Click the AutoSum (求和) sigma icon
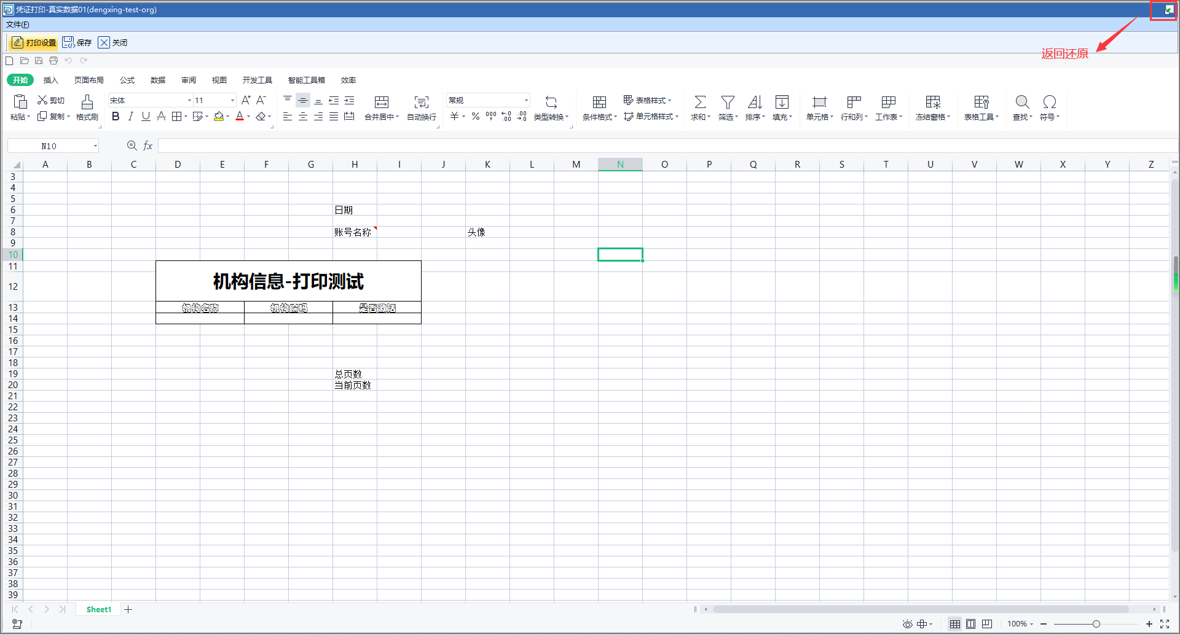 click(x=699, y=102)
